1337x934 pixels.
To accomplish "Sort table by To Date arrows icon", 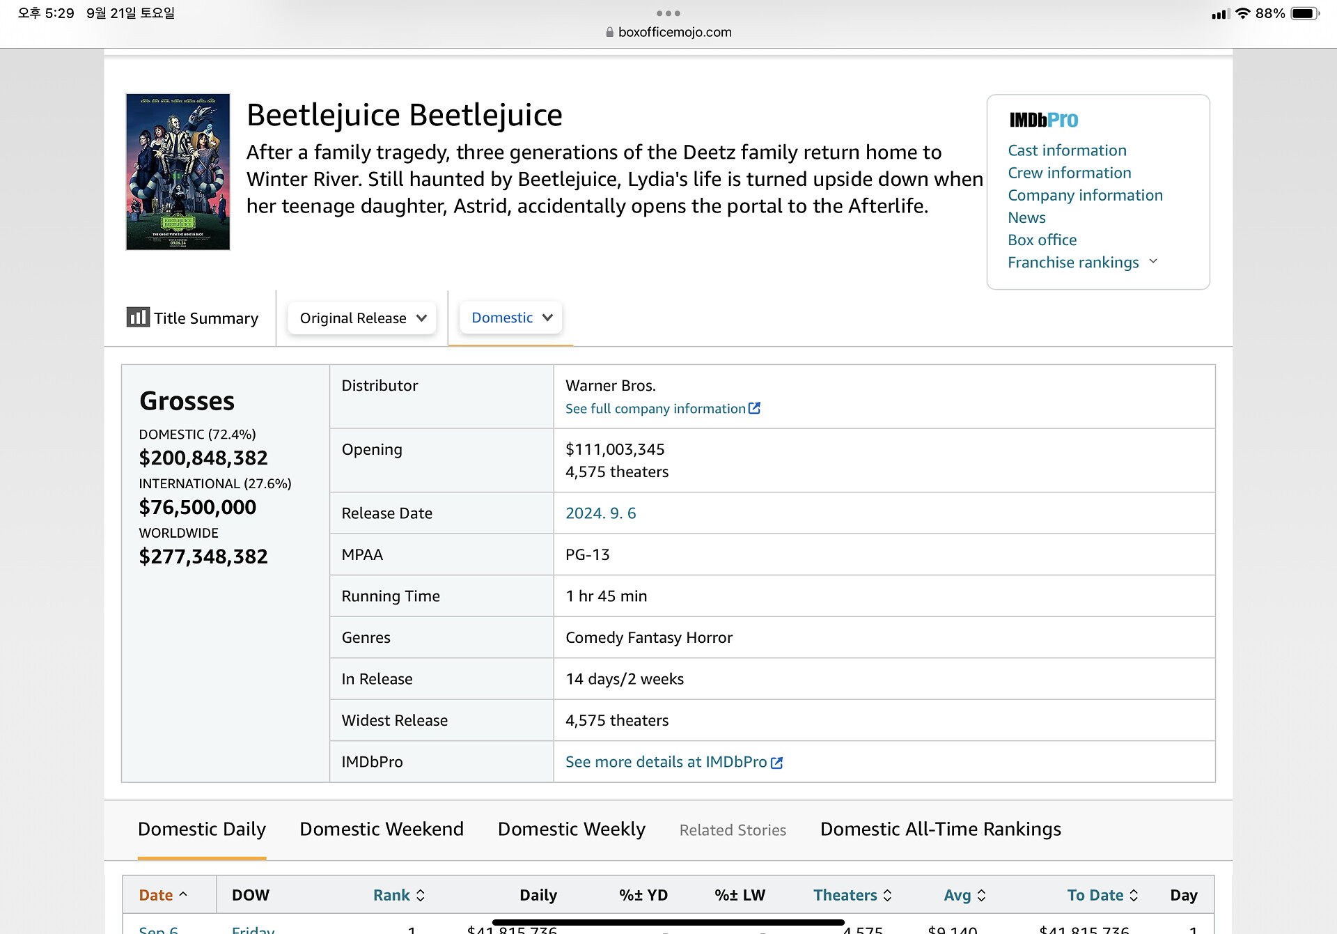I will (x=1134, y=895).
